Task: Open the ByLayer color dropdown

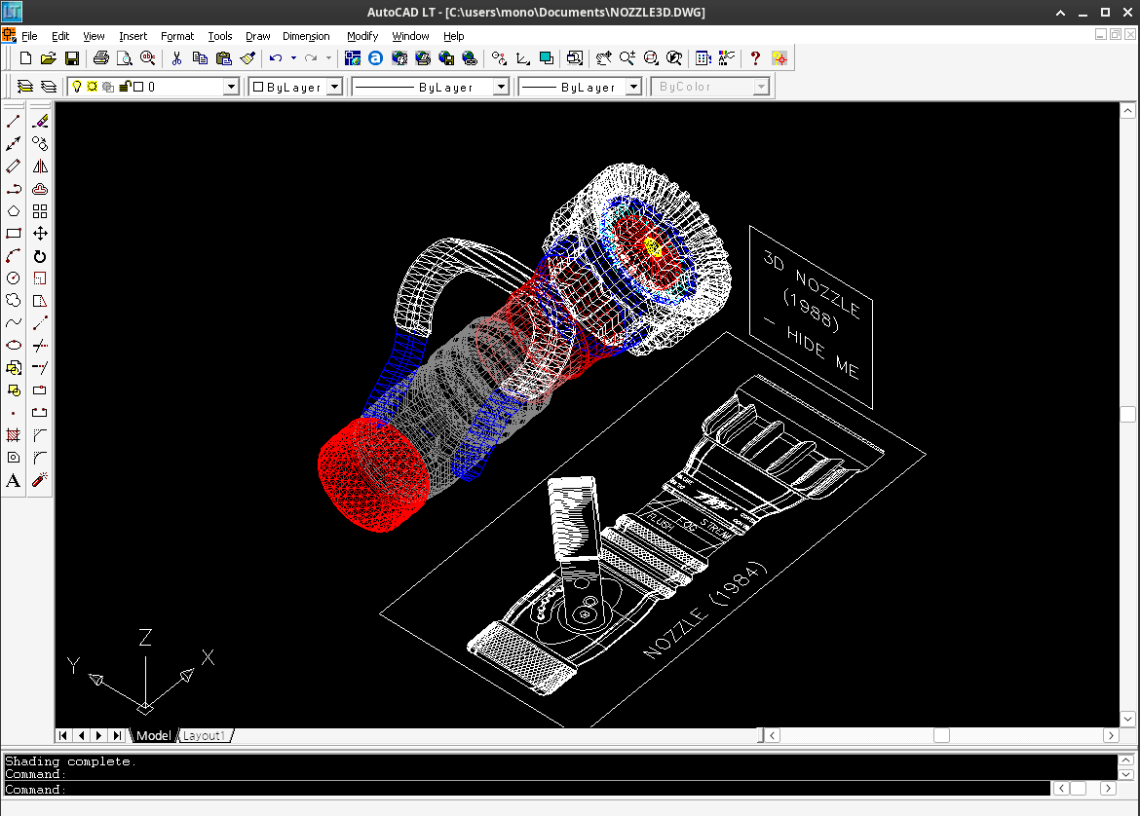Action: (x=334, y=88)
